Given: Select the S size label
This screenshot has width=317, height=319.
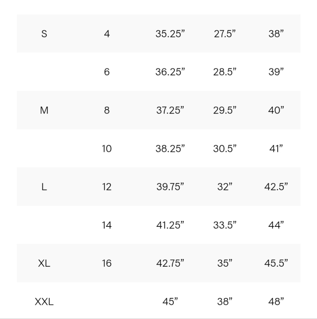Looking at the screenshot, I should tap(44, 34).
